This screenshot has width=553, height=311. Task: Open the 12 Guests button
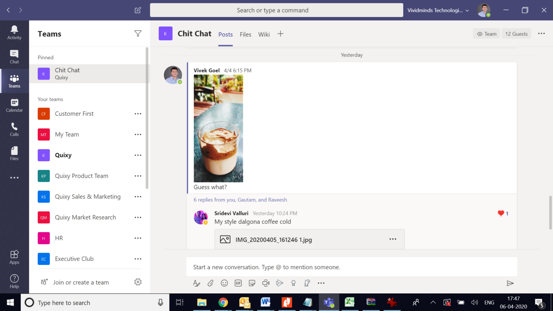pyautogui.click(x=516, y=34)
